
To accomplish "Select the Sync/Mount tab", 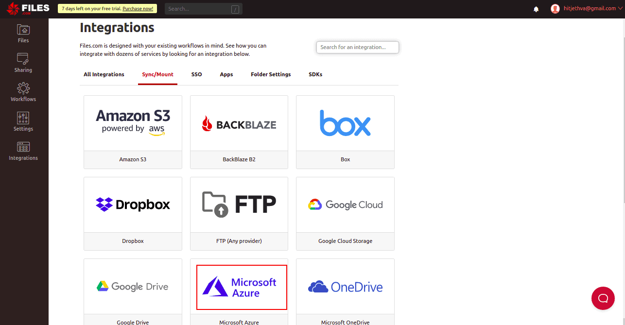I will coord(157,74).
